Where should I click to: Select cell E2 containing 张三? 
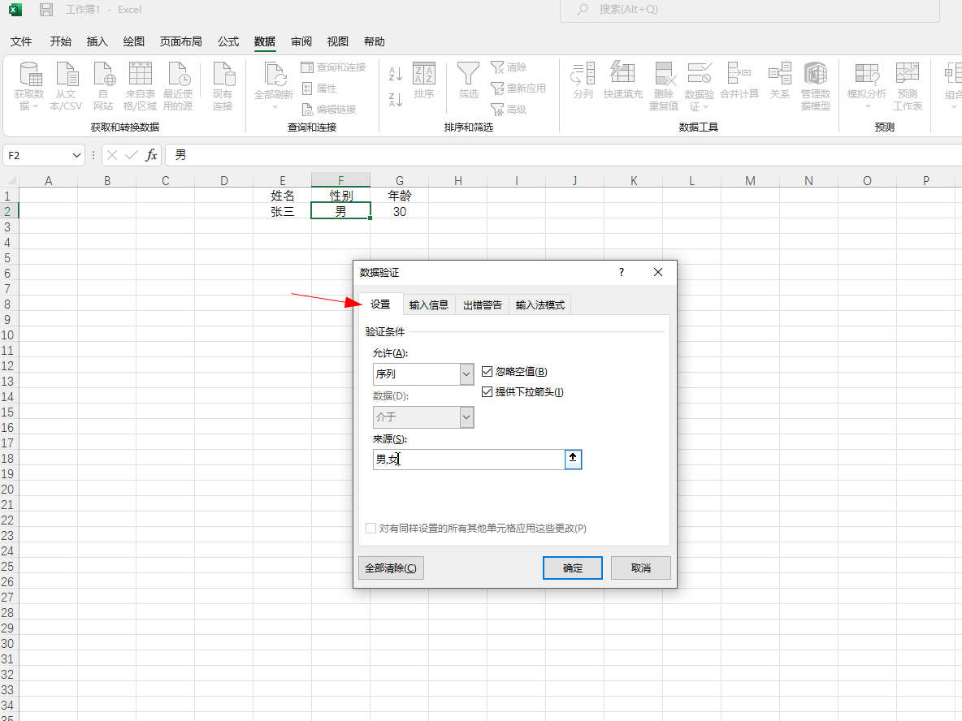282,212
